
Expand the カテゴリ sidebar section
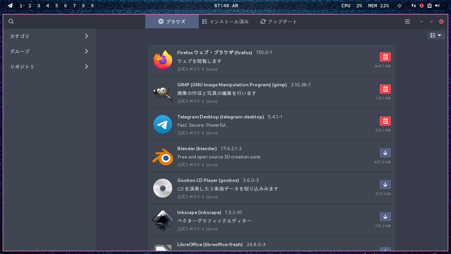50,36
